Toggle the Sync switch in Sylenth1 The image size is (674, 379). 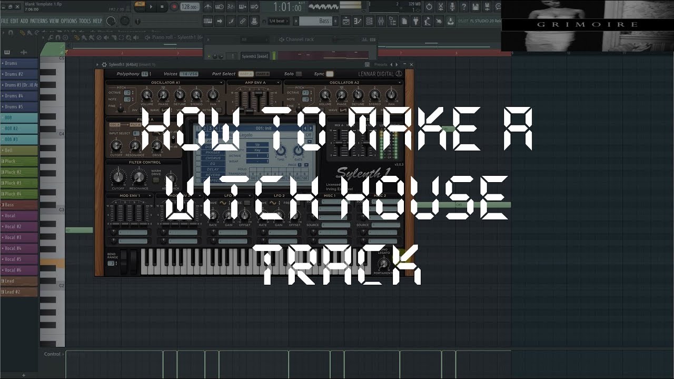point(330,74)
